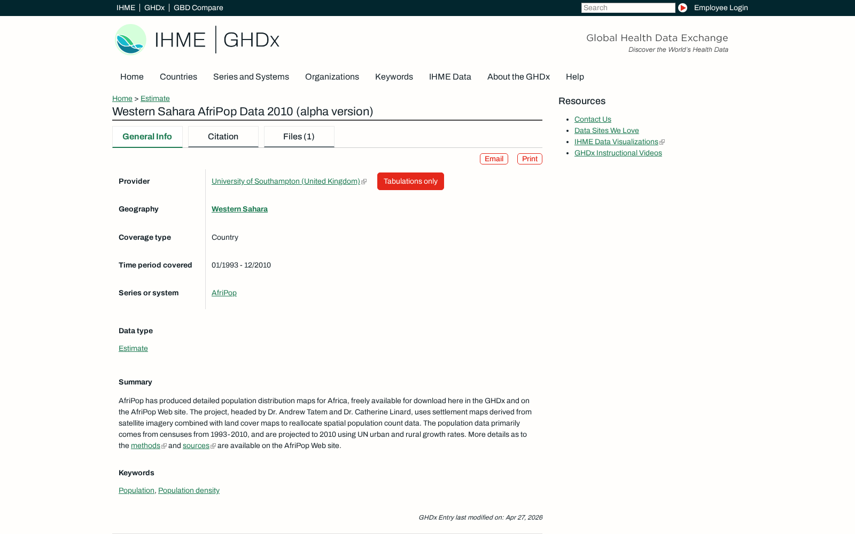Open the Western Sahara geography link

[x=239, y=209]
